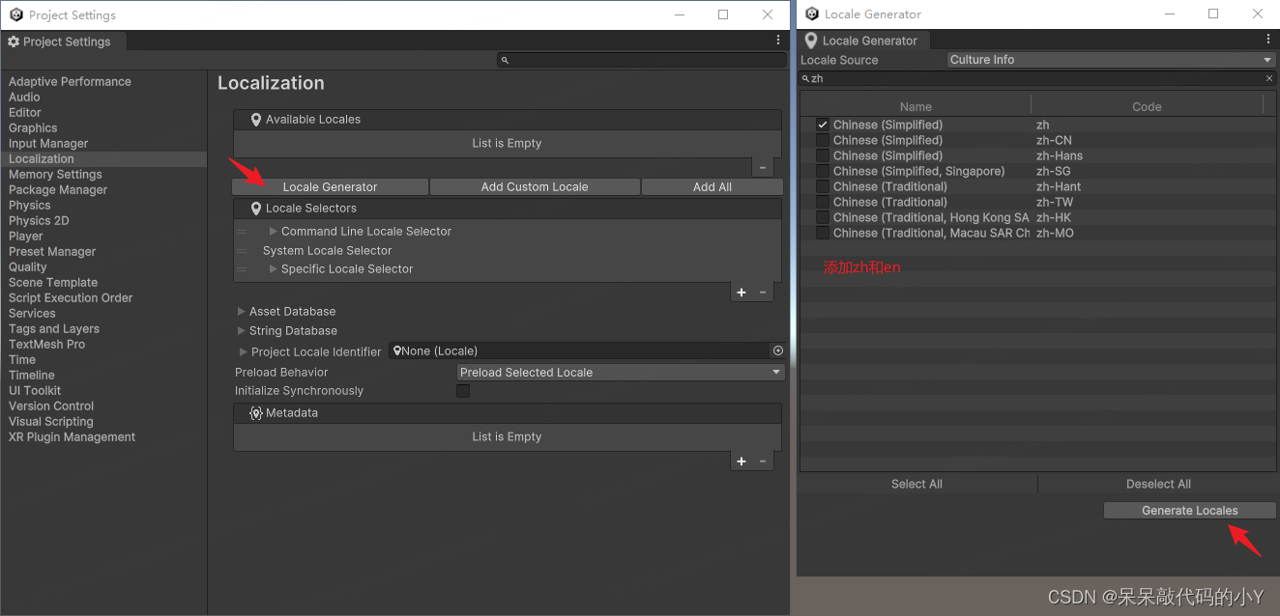The height and width of the screenshot is (616, 1280).
Task: Check the zh-CN locale checkbox
Action: coord(823,140)
